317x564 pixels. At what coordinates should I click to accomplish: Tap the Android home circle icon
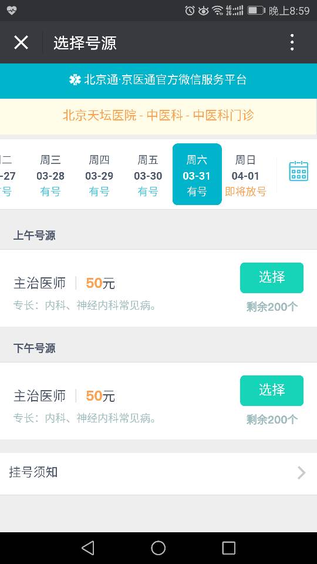tap(158, 548)
